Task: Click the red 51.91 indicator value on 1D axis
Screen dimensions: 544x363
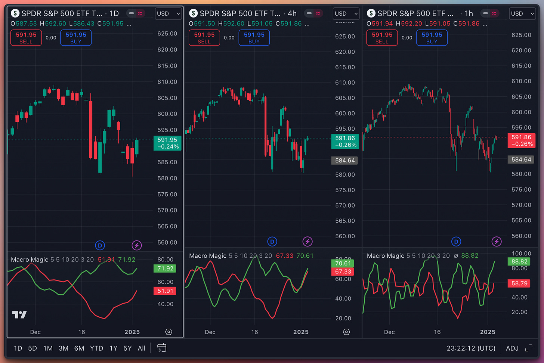Action: click(165, 291)
